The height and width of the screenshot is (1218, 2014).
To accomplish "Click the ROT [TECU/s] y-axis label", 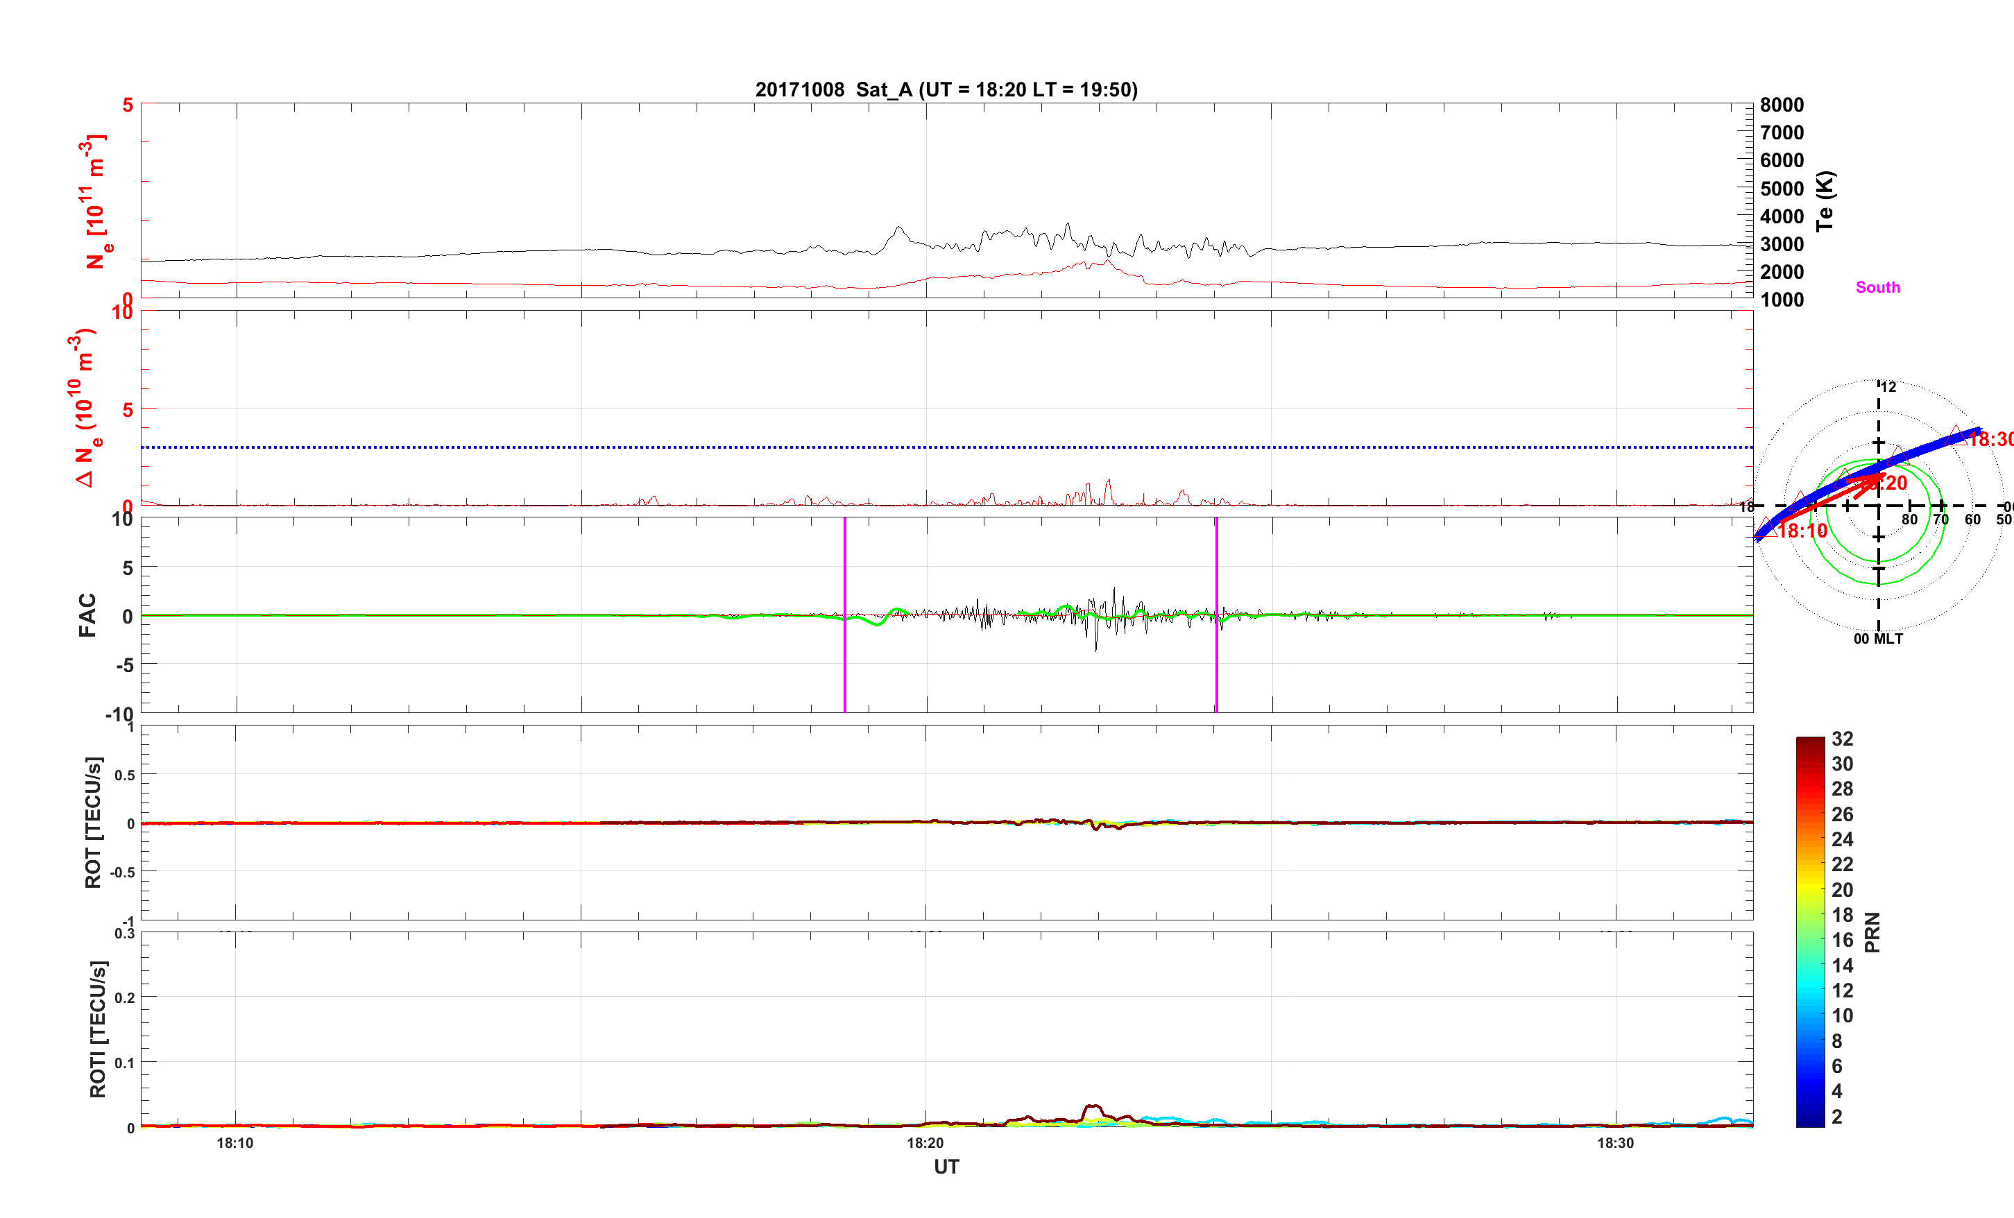I will click(93, 823).
